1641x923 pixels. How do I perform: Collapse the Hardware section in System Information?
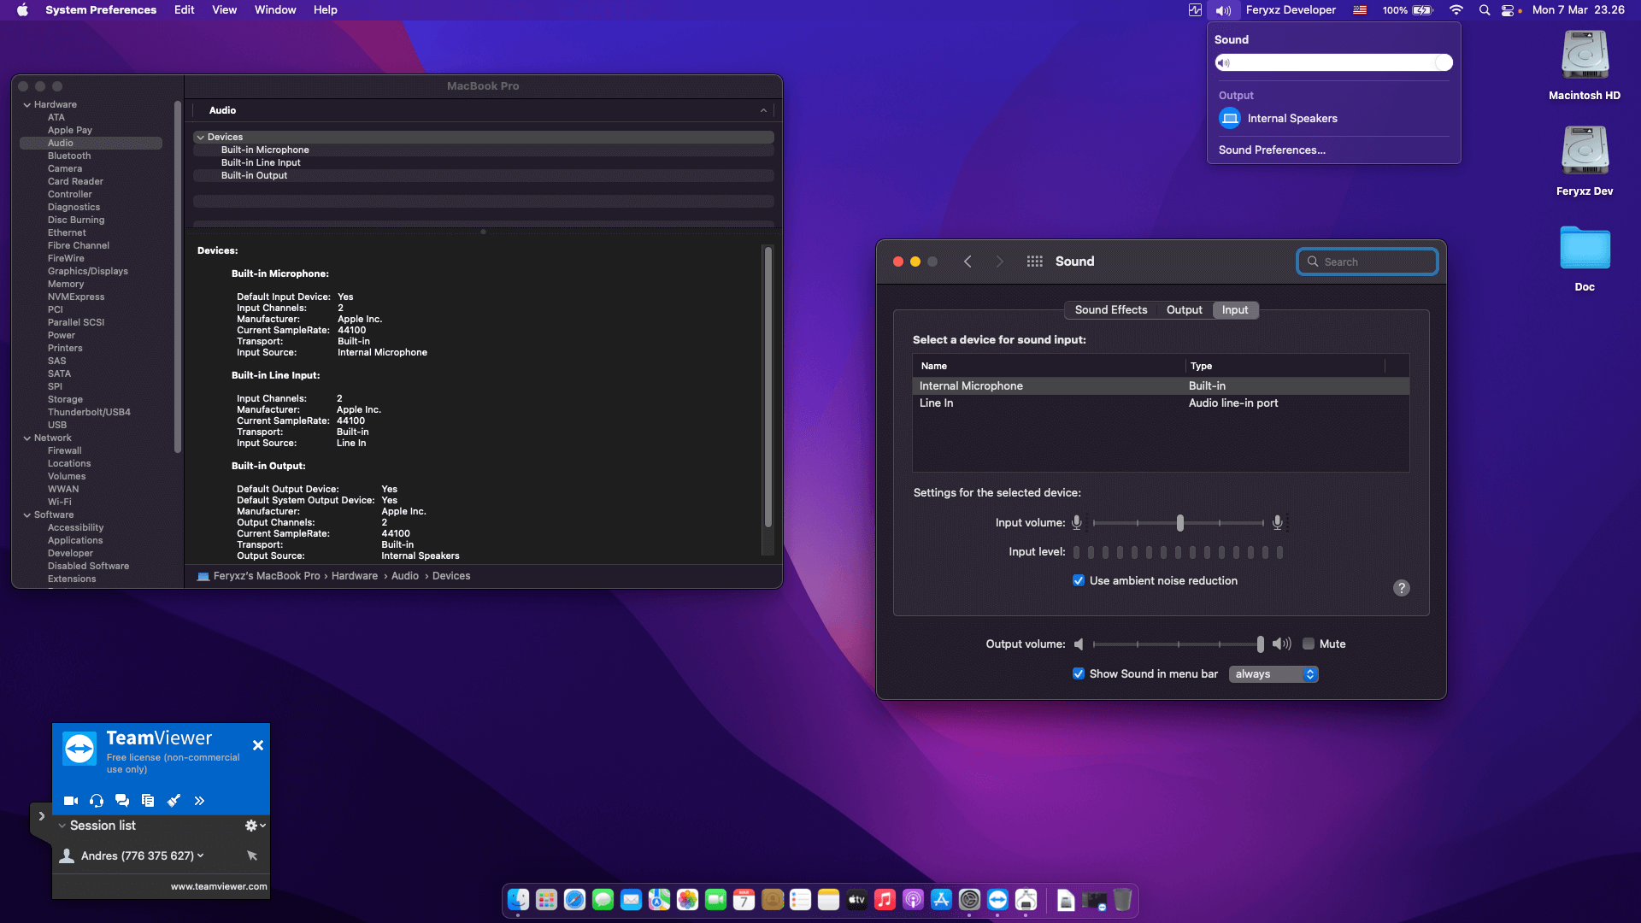[27, 105]
